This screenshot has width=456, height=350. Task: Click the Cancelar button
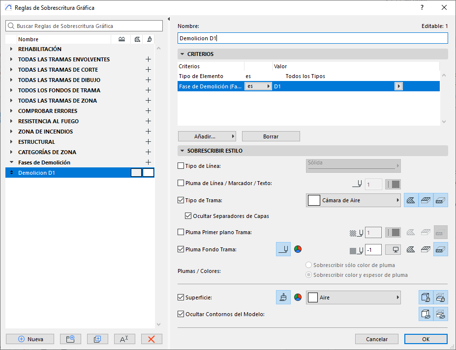(x=377, y=339)
